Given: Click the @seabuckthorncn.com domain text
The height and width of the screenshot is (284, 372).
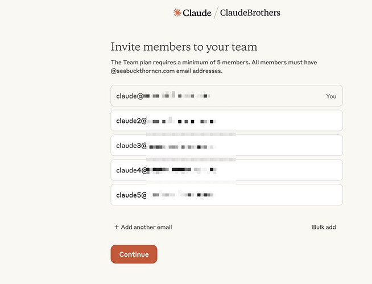Looking at the screenshot, I should point(143,71).
